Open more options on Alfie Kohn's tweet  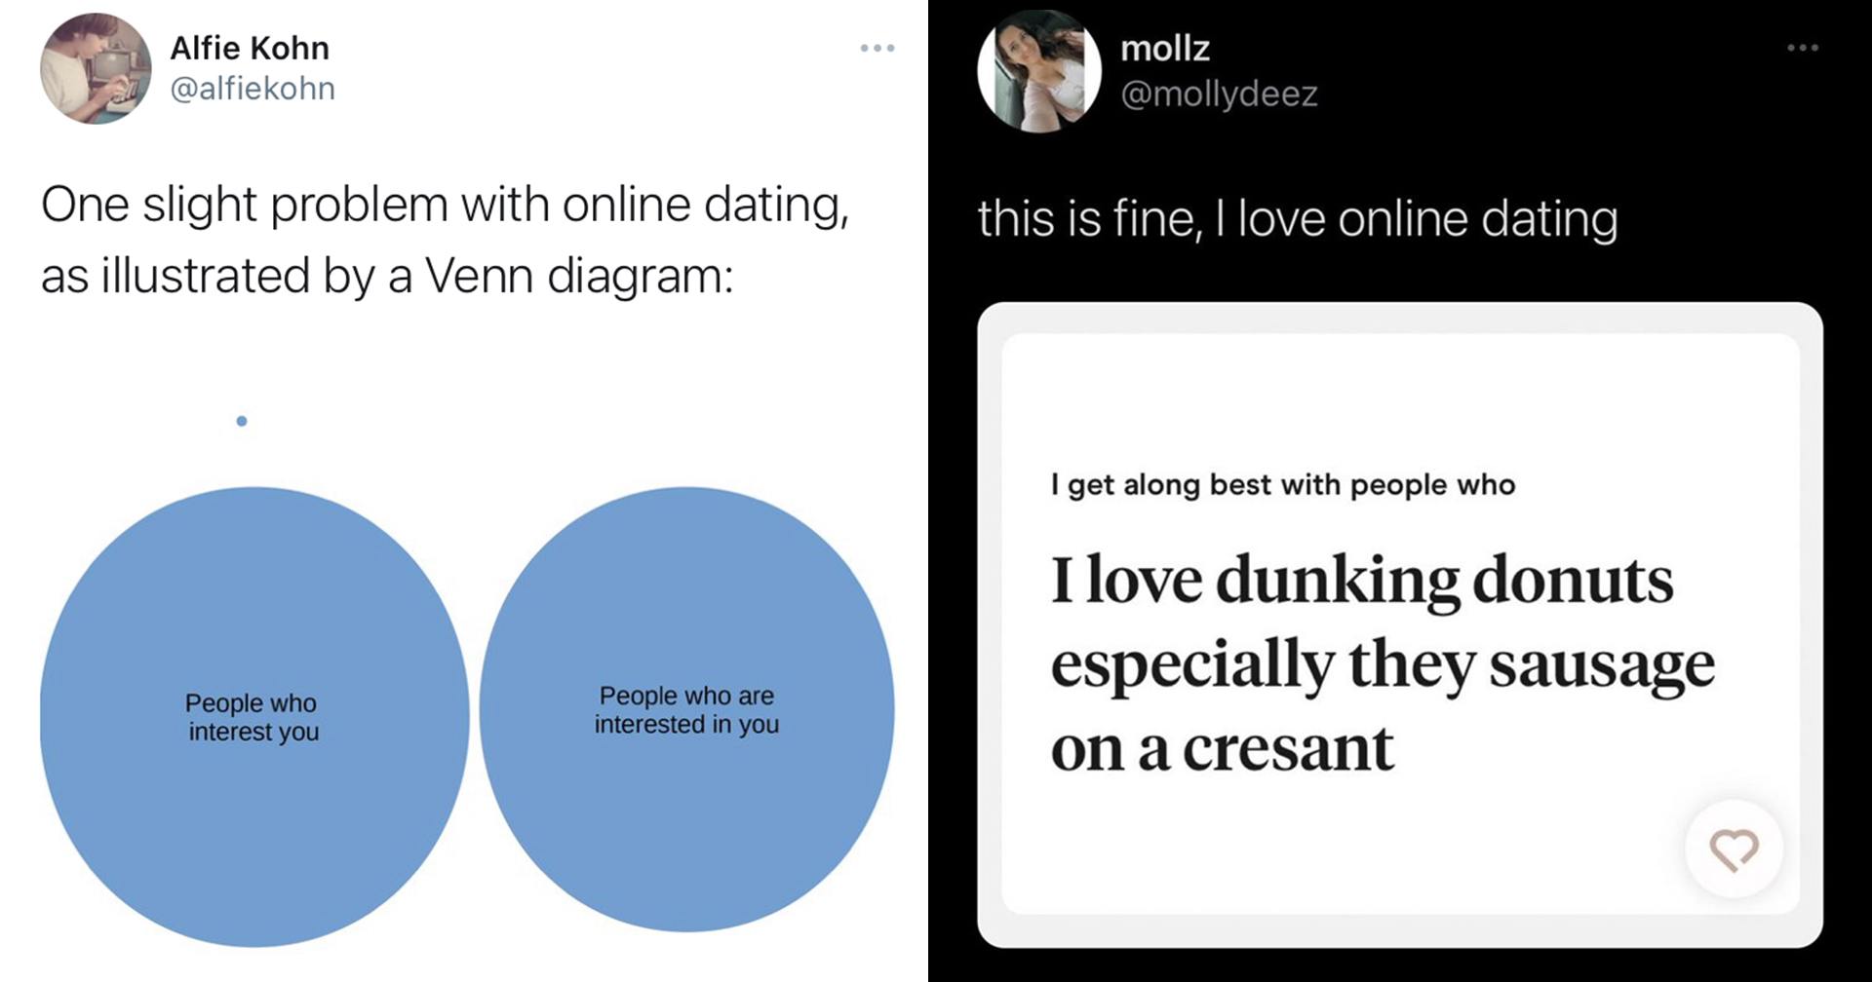tap(877, 48)
